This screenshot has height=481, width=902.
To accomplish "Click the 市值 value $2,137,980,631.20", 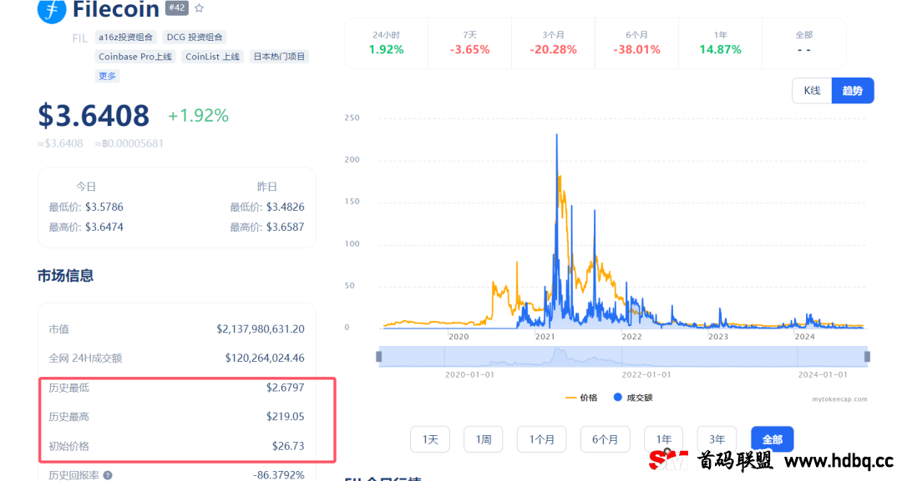I will pyautogui.click(x=261, y=329).
